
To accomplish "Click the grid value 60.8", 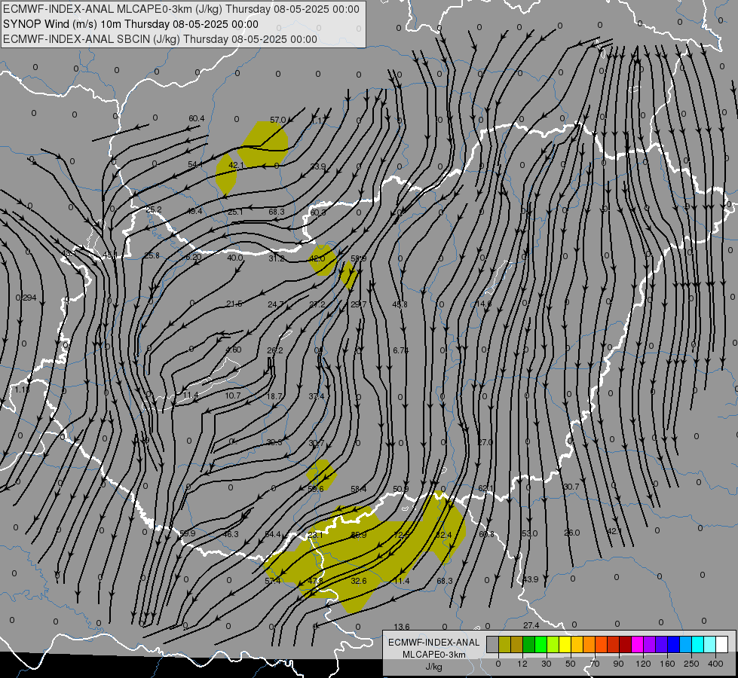I will point(487,534).
